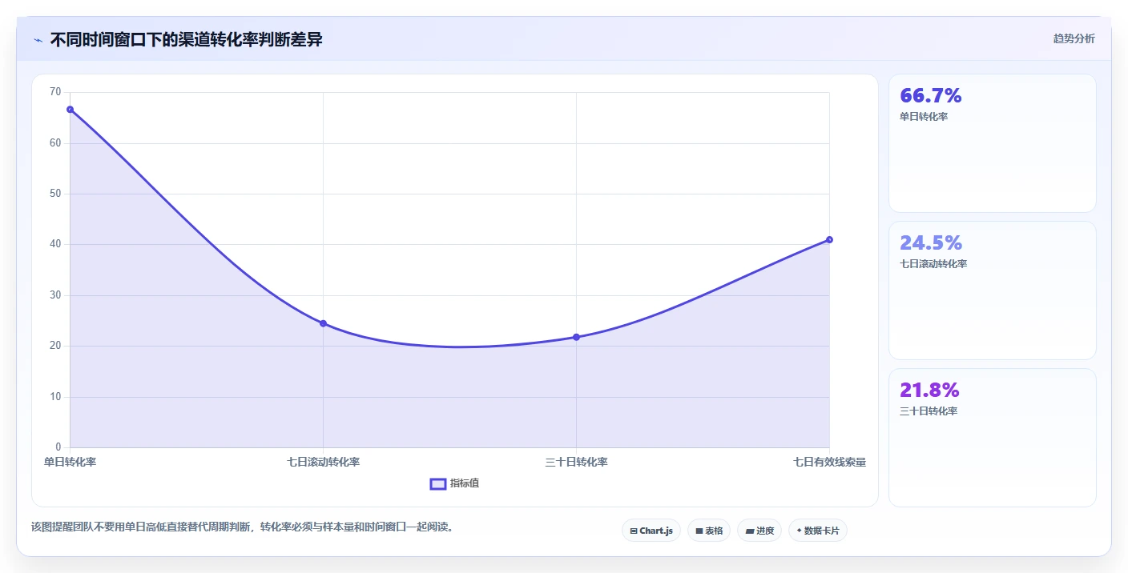Click 三十日转化率 label under 21.8%

click(929, 411)
